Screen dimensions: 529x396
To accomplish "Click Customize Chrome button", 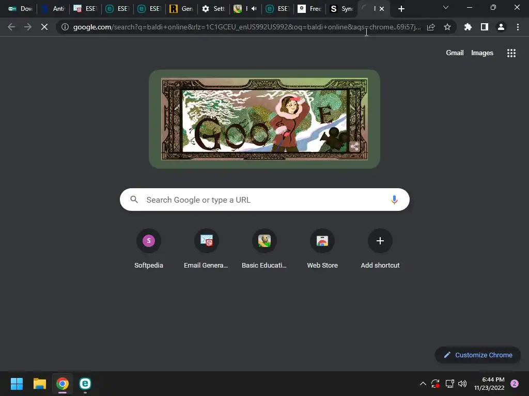I will pos(478,355).
